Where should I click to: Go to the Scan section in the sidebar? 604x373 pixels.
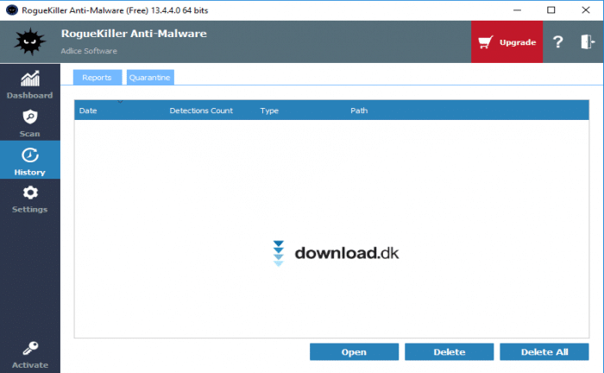pos(30,123)
